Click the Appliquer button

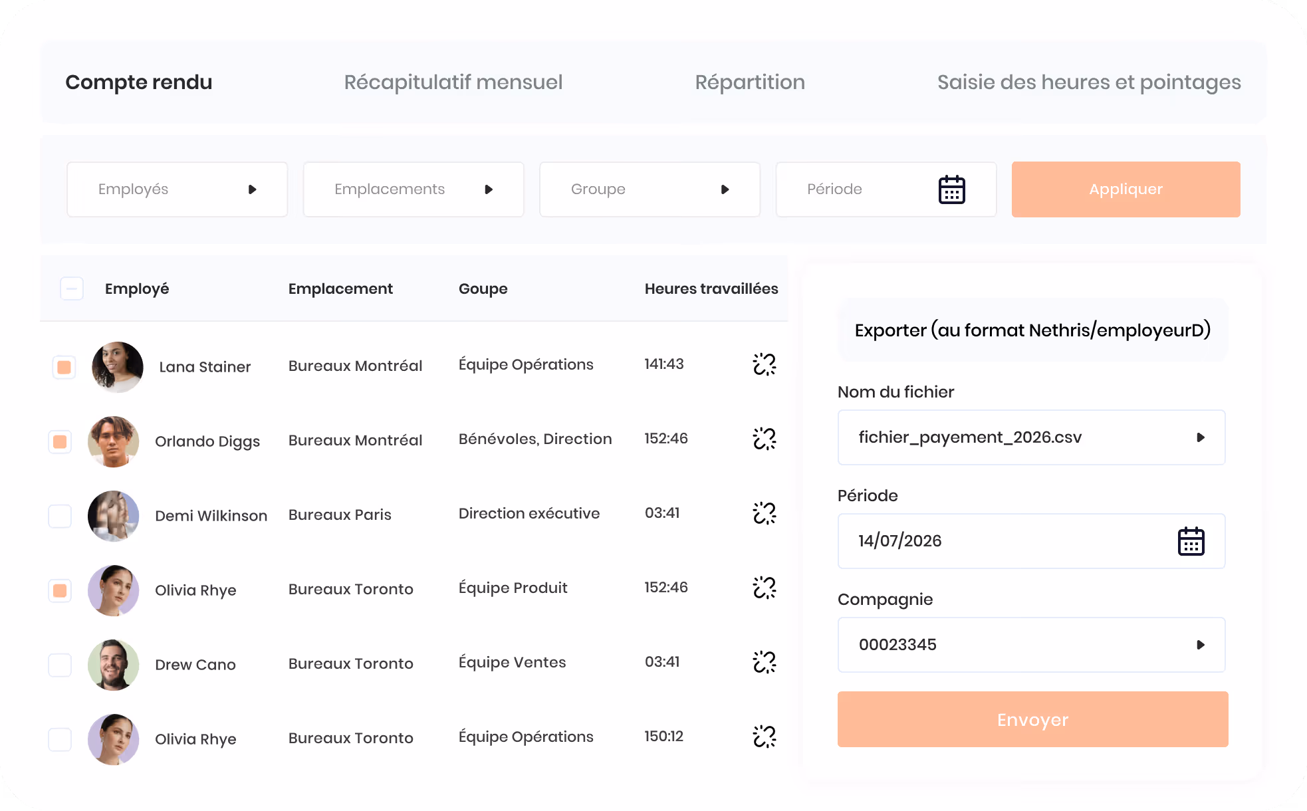pos(1126,189)
